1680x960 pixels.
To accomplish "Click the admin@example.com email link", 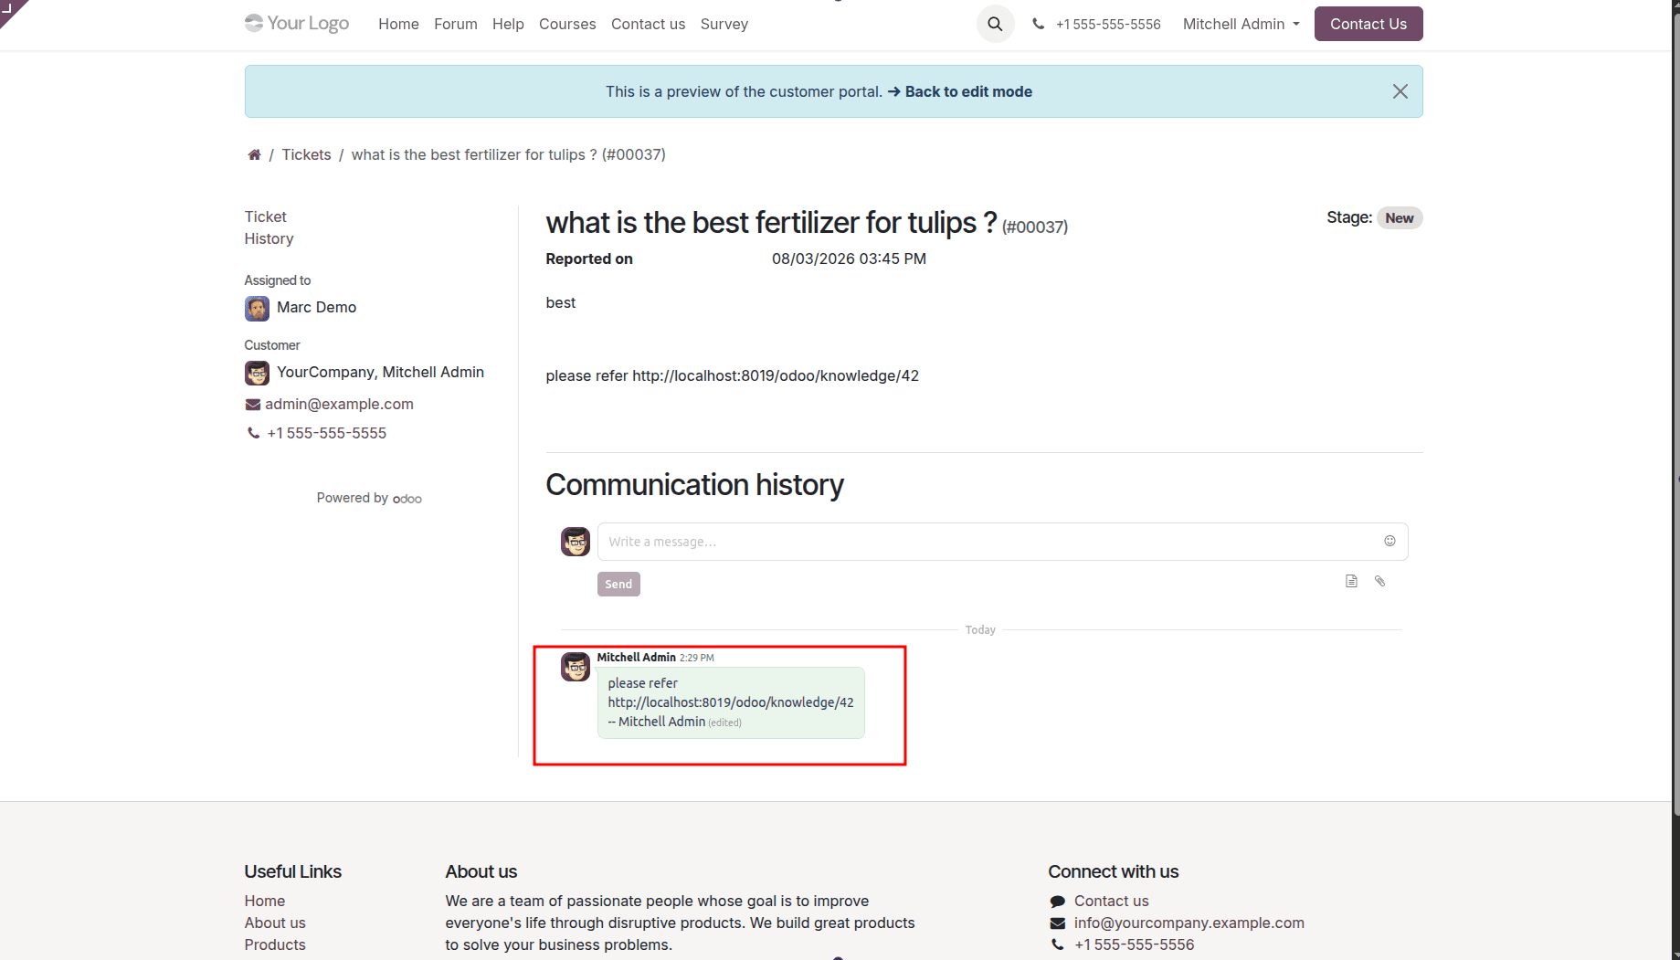I will tap(339, 404).
